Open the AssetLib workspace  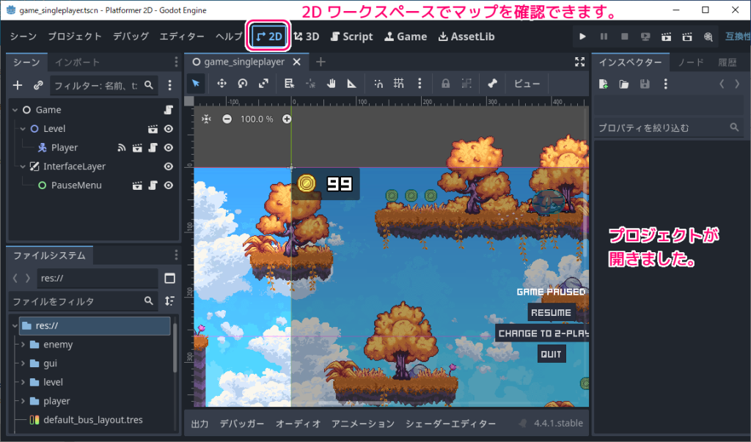(x=466, y=37)
